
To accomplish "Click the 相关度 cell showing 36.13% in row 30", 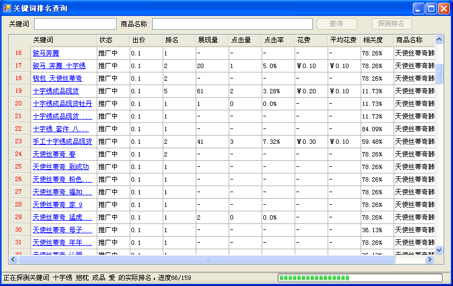I will [377, 230].
